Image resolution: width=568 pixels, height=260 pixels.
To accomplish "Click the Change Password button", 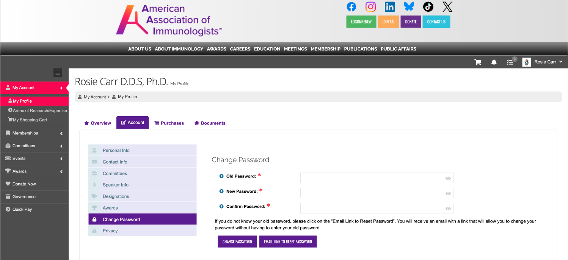I will (x=237, y=242).
